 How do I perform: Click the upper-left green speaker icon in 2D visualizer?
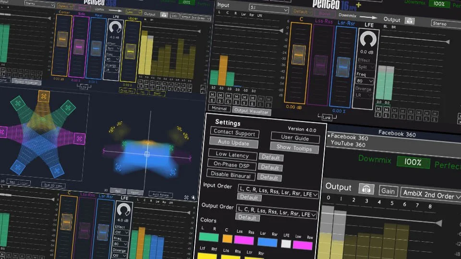(18, 103)
